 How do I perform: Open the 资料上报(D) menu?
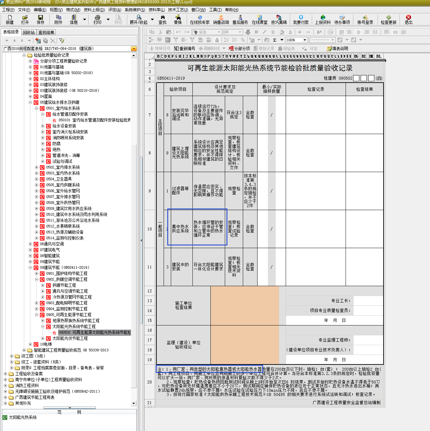coord(94,10)
